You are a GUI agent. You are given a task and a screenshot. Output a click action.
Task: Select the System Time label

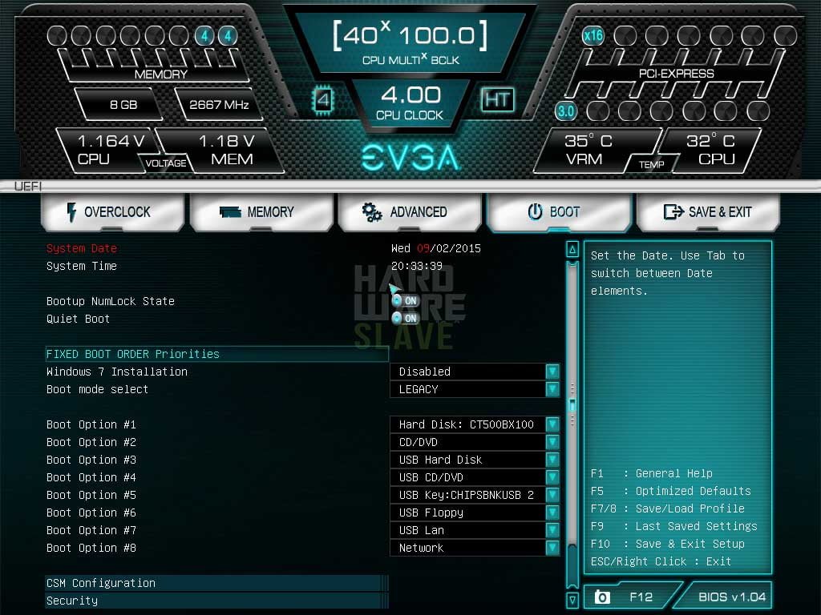82,266
